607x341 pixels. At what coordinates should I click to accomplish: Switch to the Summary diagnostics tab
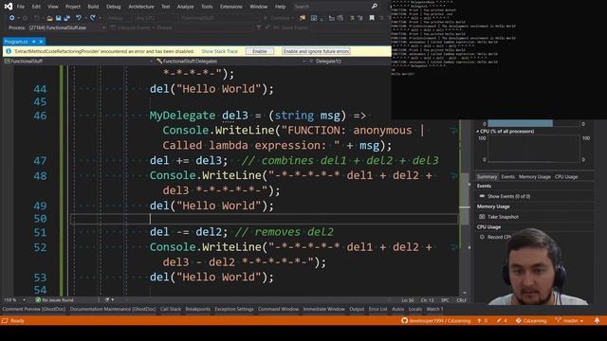[487, 177]
